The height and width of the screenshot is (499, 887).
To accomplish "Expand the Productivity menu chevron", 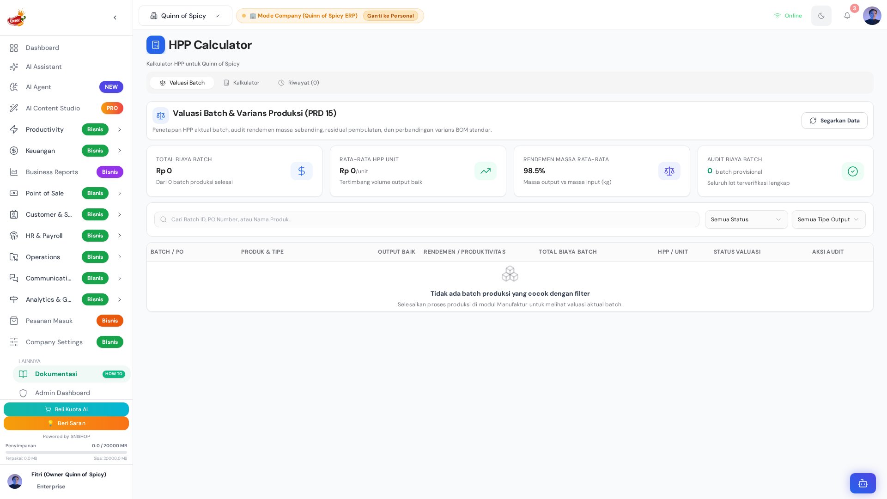I will click(120, 129).
